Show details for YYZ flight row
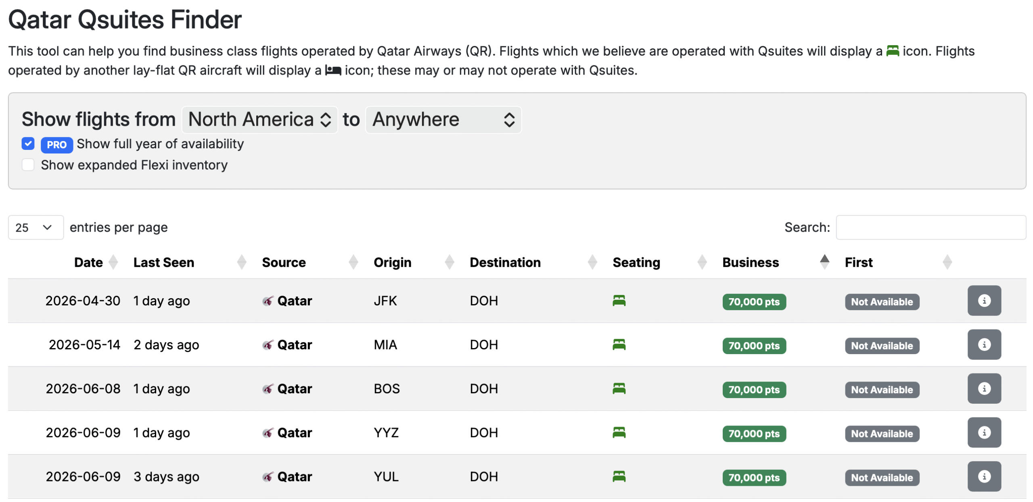 tap(983, 432)
